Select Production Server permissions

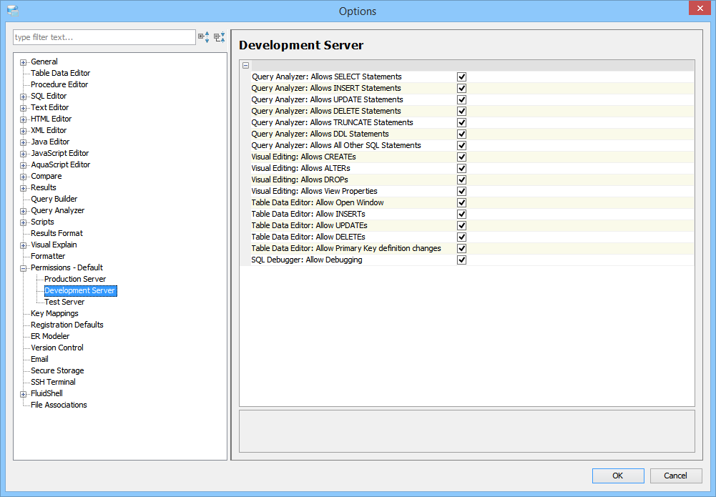tap(75, 279)
